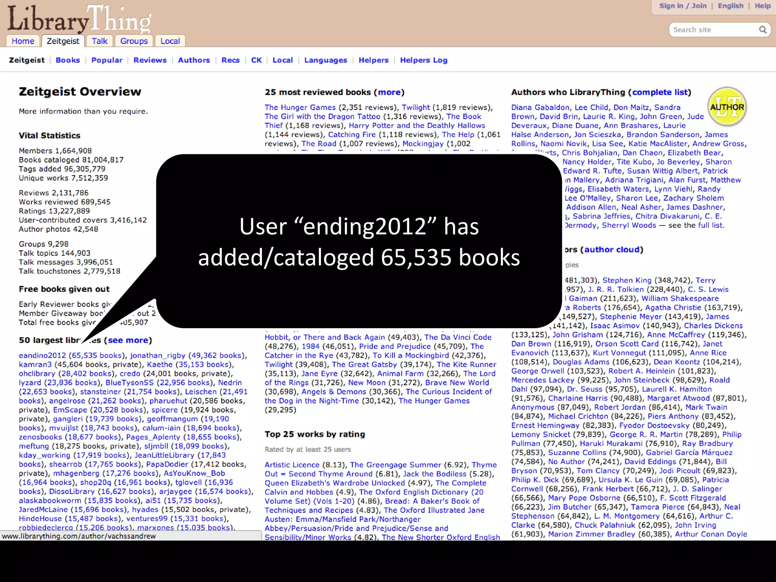Screen dimensions: 776x582
Task: Click the yellow LT Author badge
Action: coord(727,107)
